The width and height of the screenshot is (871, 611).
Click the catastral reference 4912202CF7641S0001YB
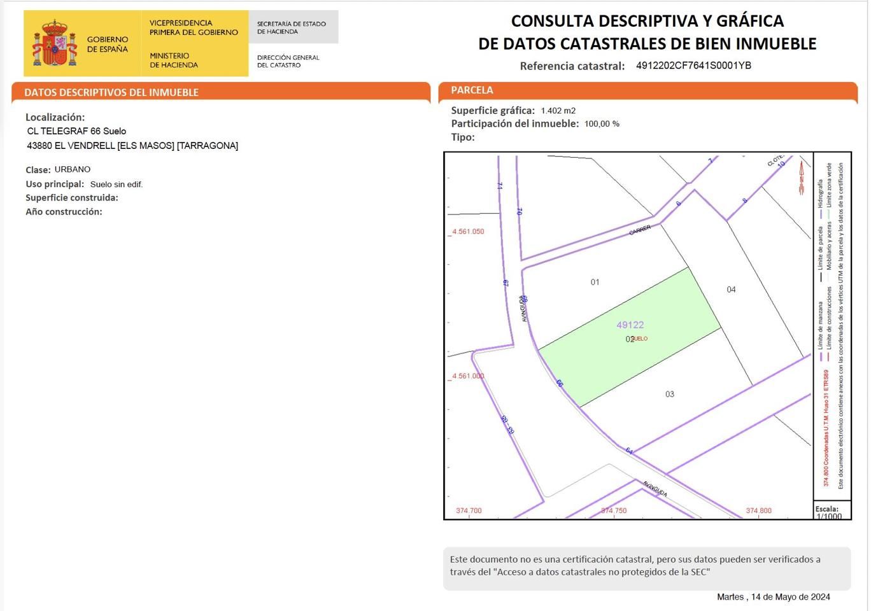click(x=693, y=66)
